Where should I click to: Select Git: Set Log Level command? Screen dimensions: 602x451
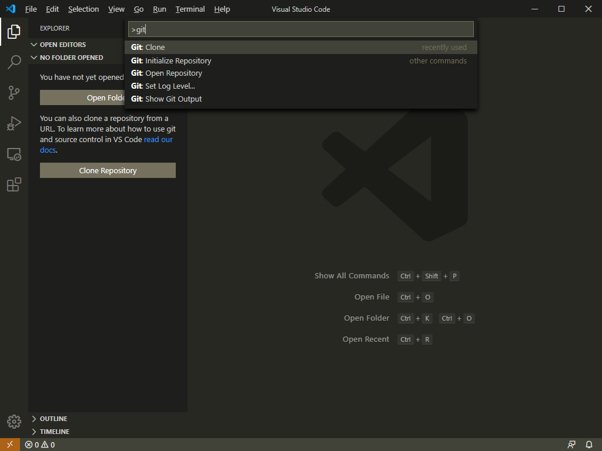(x=301, y=86)
